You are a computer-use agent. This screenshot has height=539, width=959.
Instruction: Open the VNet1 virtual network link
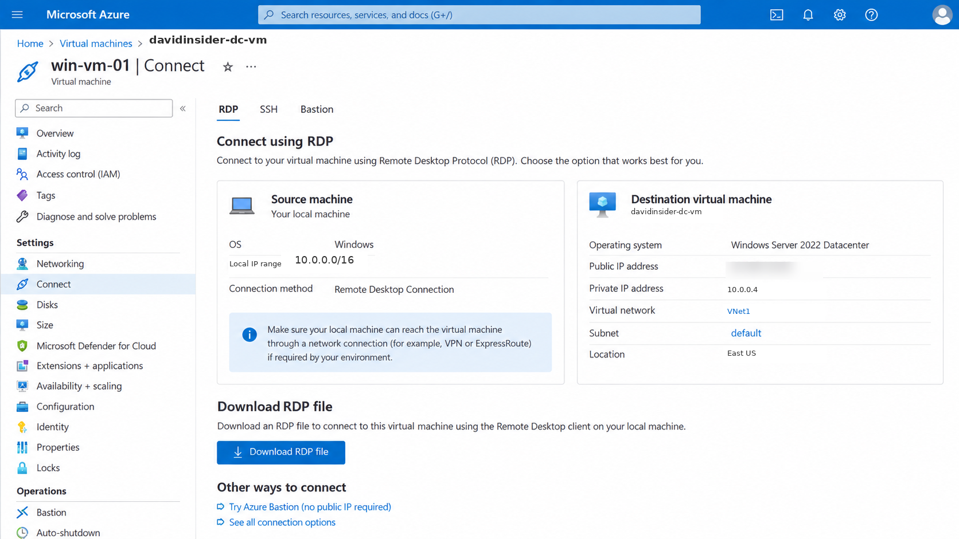pos(739,311)
